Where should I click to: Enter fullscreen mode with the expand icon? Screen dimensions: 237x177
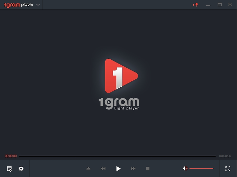click(x=228, y=168)
